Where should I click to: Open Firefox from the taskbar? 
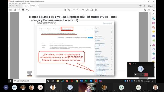(x=67, y=81)
